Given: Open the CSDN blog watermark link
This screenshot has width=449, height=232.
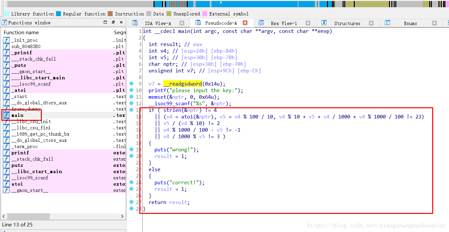Looking at the screenshot, I should pyautogui.click(x=376, y=225).
